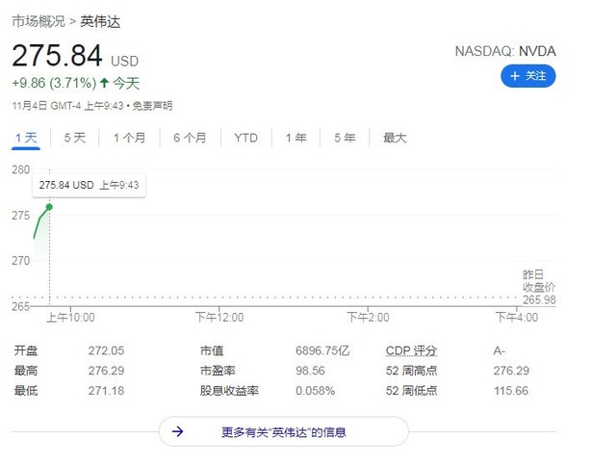Click the 最低 value 271.18
616x464 pixels.
click(x=106, y=391)
